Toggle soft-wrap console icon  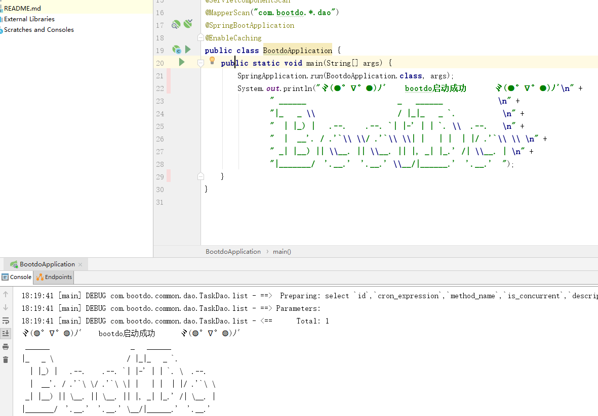tap(6, 320)
